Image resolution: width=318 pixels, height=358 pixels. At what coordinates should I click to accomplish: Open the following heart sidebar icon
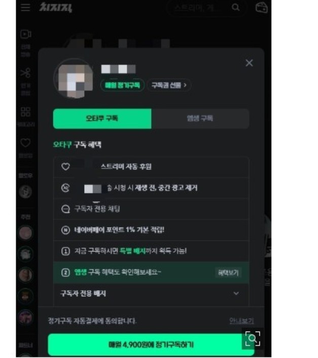(25, 143)
